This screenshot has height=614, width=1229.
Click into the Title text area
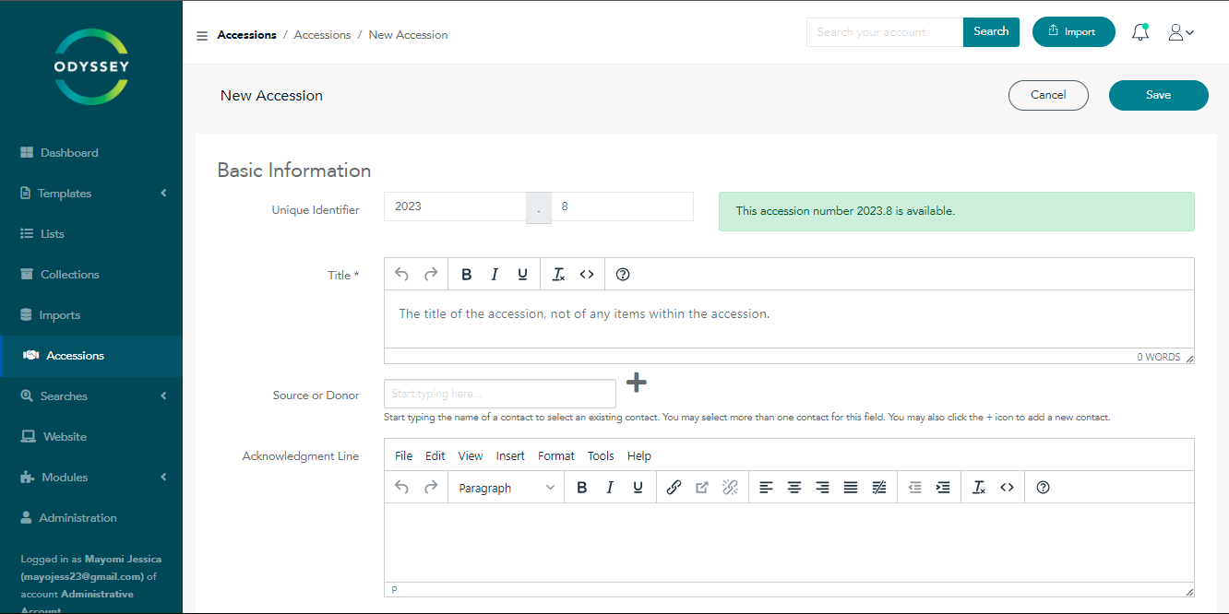click(x=789, y=319)
